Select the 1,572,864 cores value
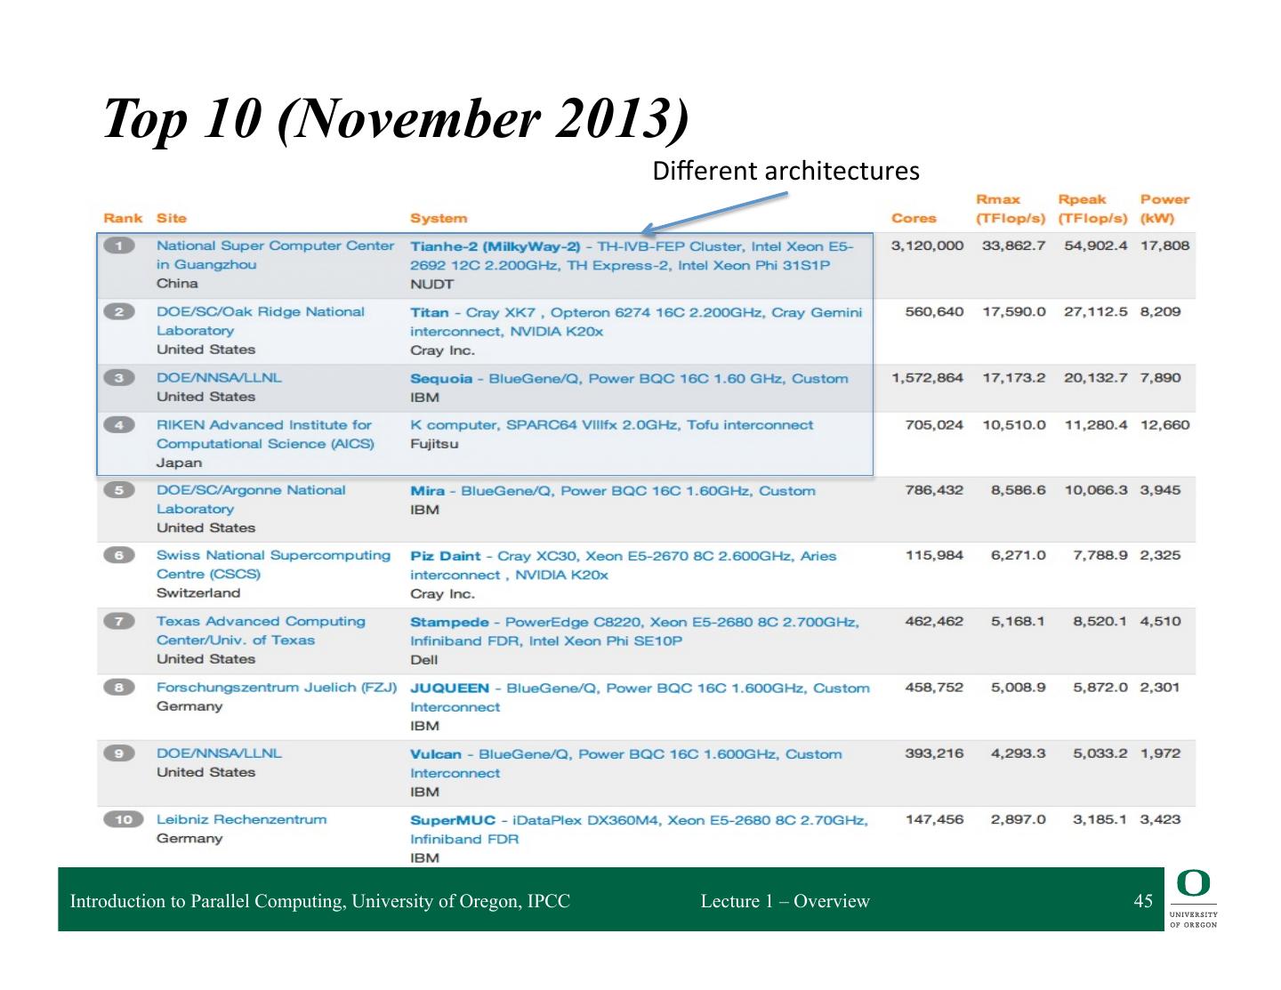 pyautogui.click(x=927, y=377)
